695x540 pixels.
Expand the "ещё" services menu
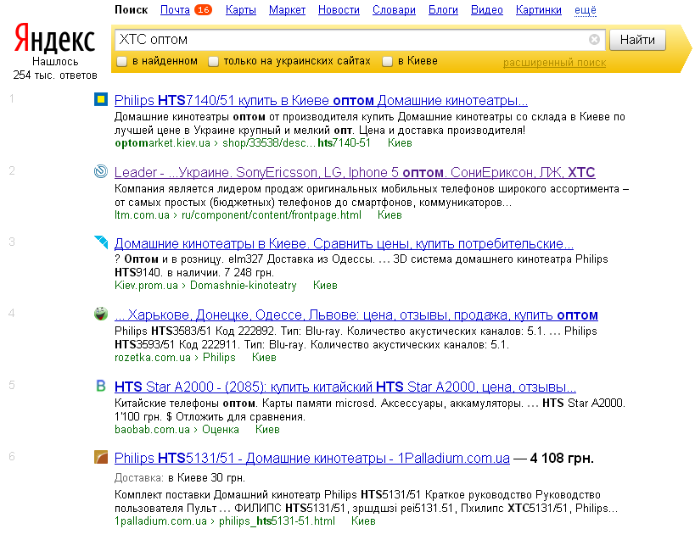tap(585, 10)
